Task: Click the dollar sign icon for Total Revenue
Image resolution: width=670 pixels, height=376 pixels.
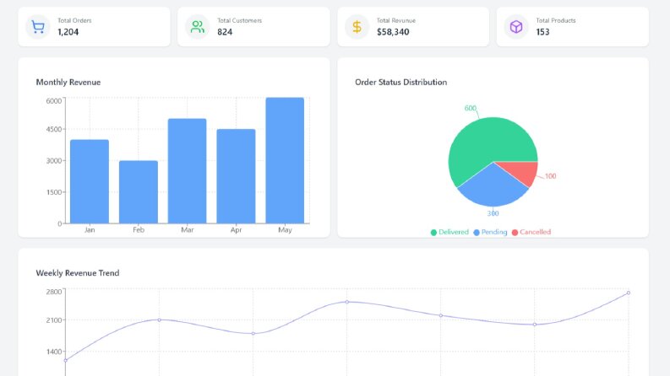Action: coord(357,27)
